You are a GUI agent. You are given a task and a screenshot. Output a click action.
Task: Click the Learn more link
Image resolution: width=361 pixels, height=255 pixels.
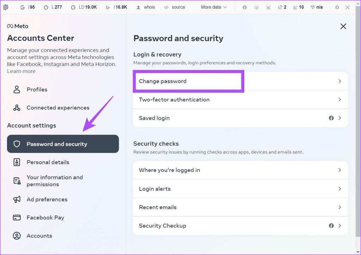(21, 71)
